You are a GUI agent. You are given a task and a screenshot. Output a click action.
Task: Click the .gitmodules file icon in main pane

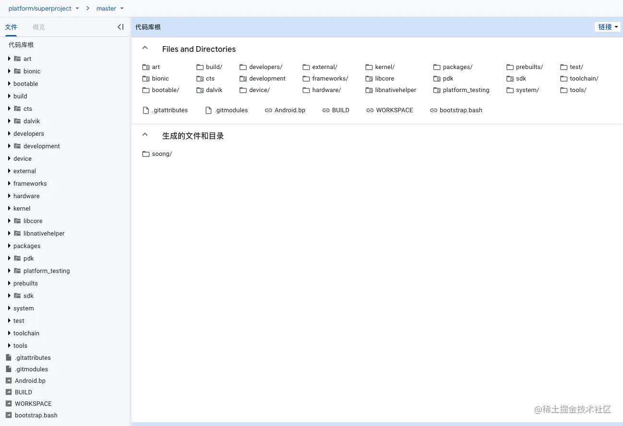pos(208,110)
